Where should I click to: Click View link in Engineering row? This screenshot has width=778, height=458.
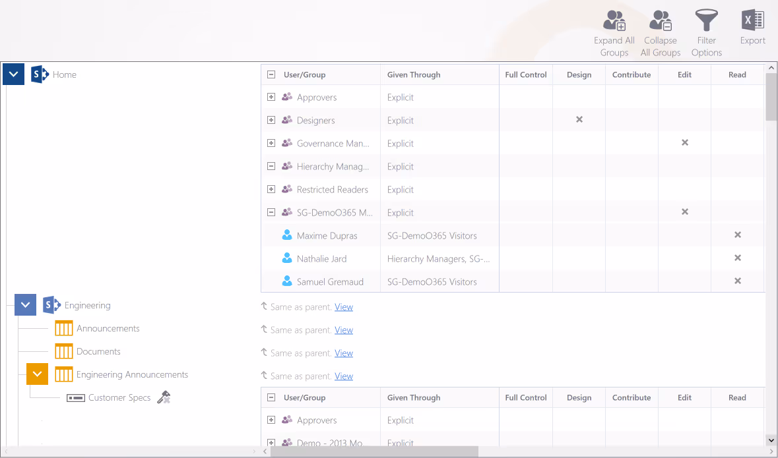click(344, 307)
